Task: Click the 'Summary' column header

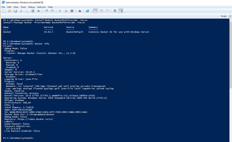Action: point(93,27)
